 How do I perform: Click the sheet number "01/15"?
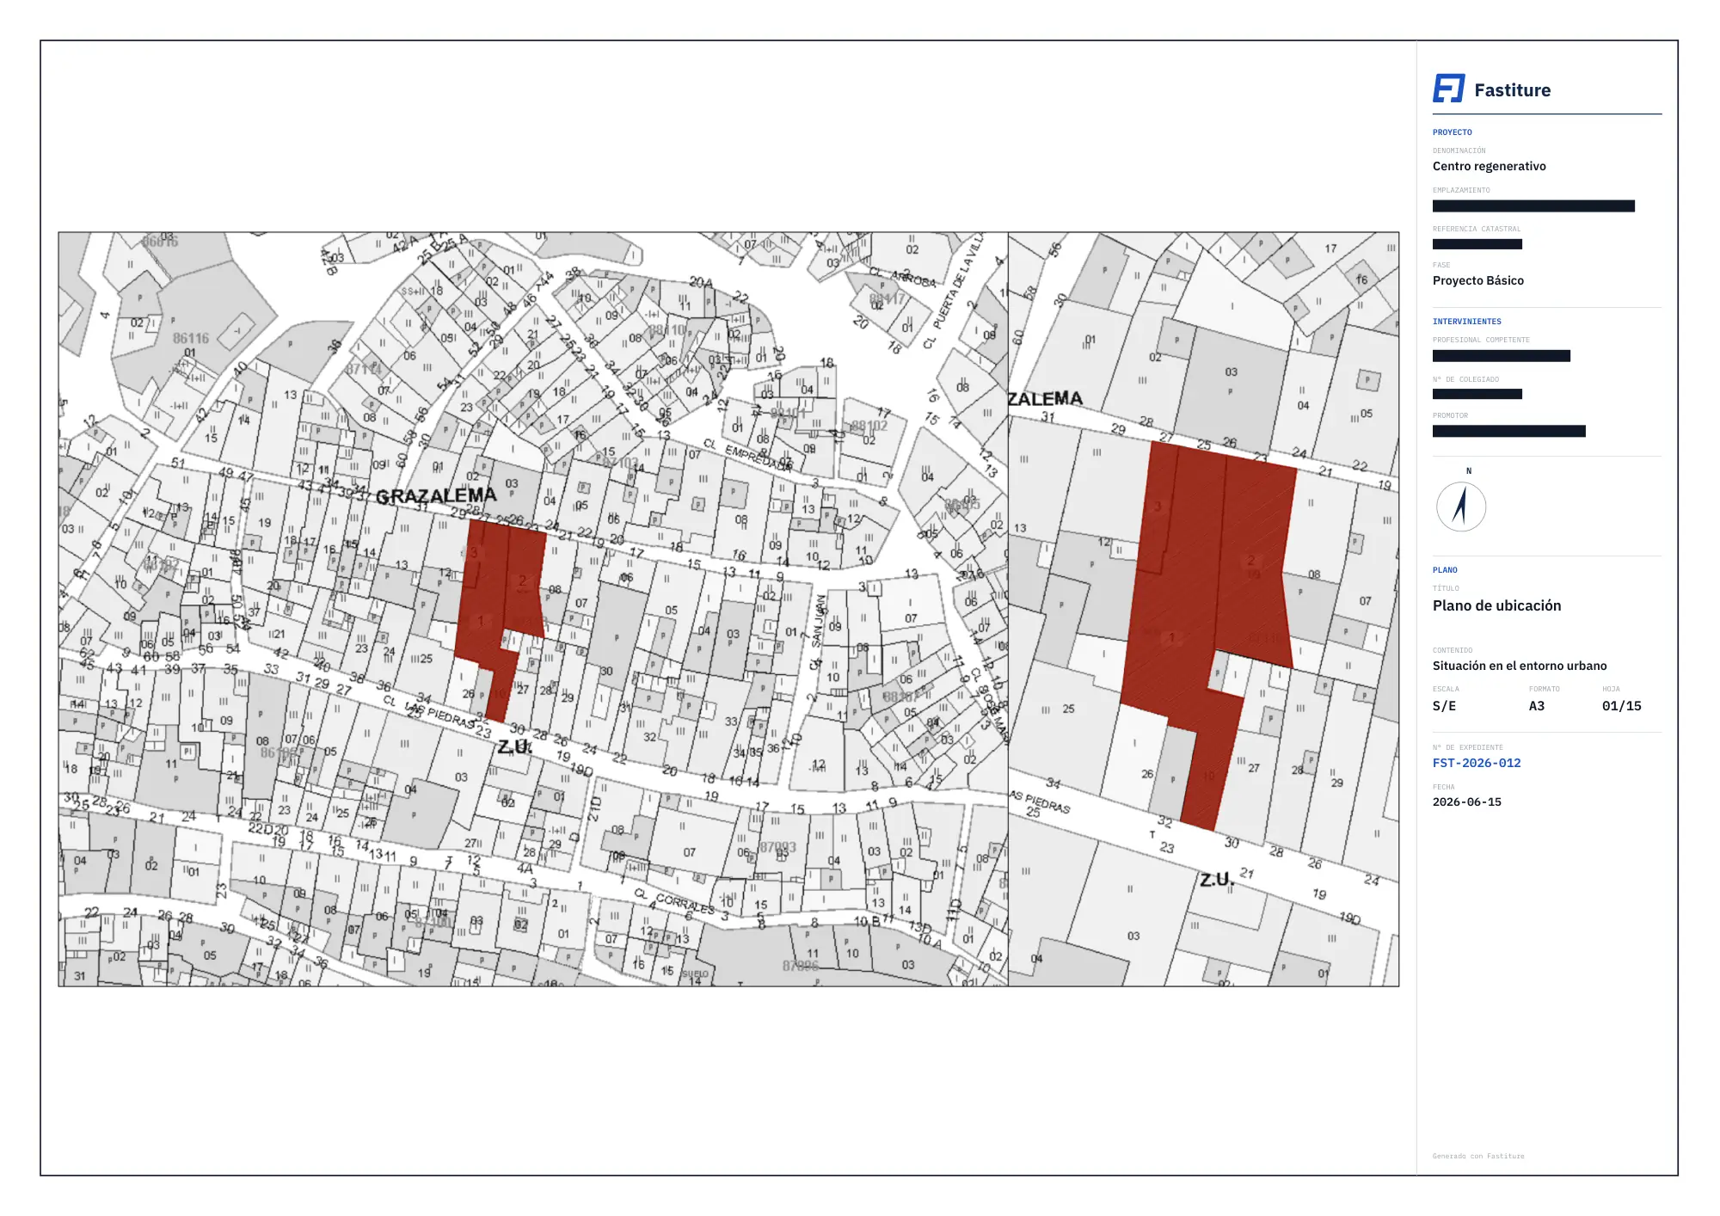[1621, 706]
